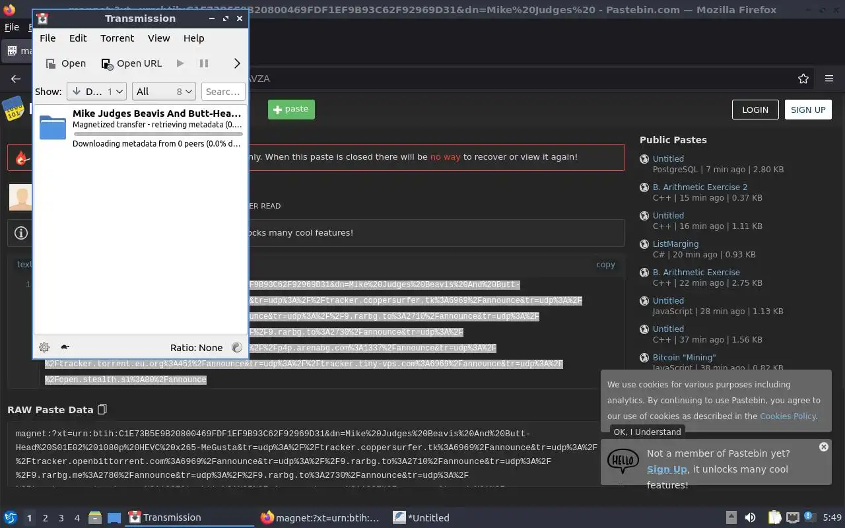Open the Edit menu in Transmission
The image size is (845, 528).
pos(78,38)
